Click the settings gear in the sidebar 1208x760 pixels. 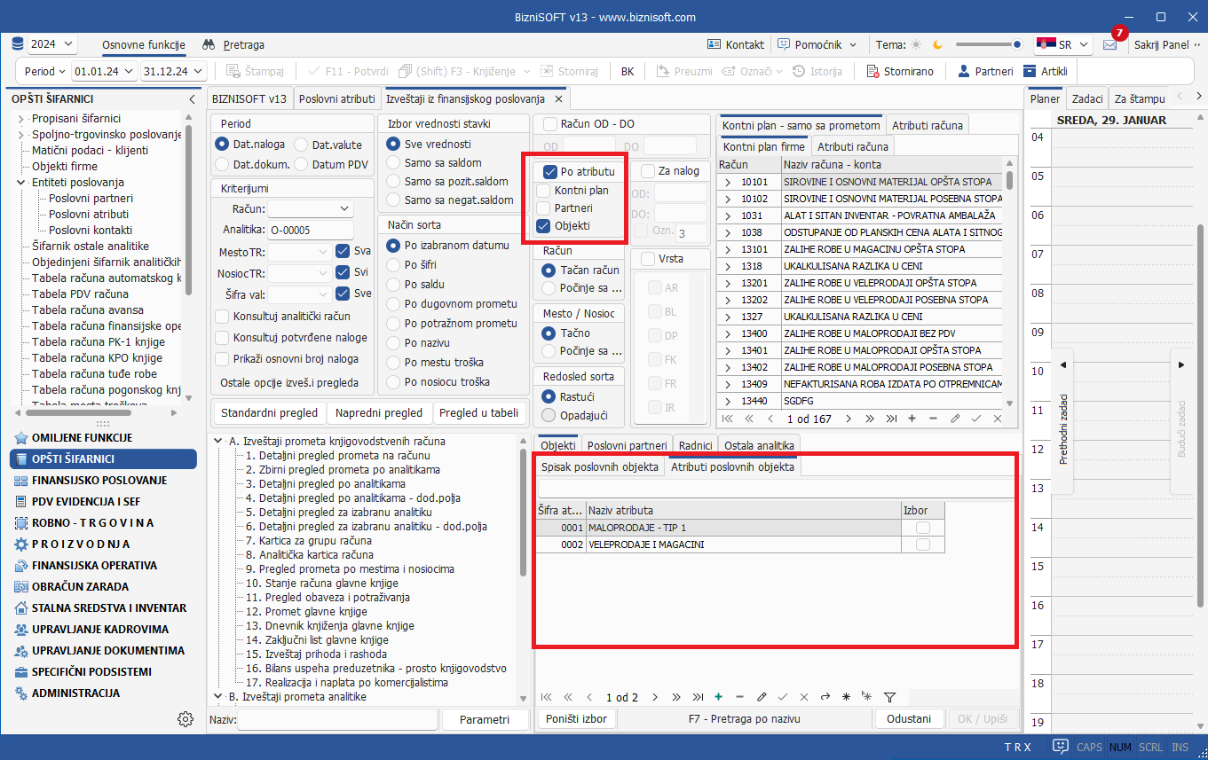(185, 719)
